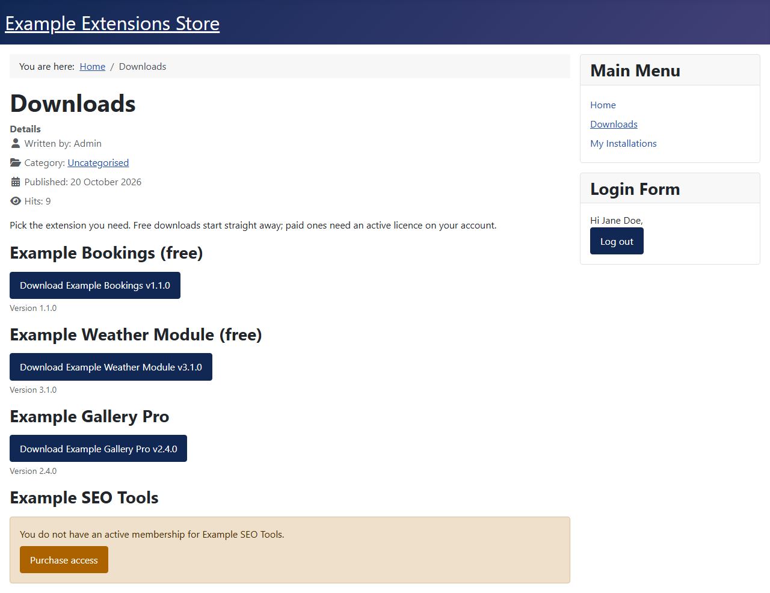Image resolution: width=770 pixels, height=593 pixels.
Task: Click the 'Version 1.1.0' text
Action: [33, 308]
